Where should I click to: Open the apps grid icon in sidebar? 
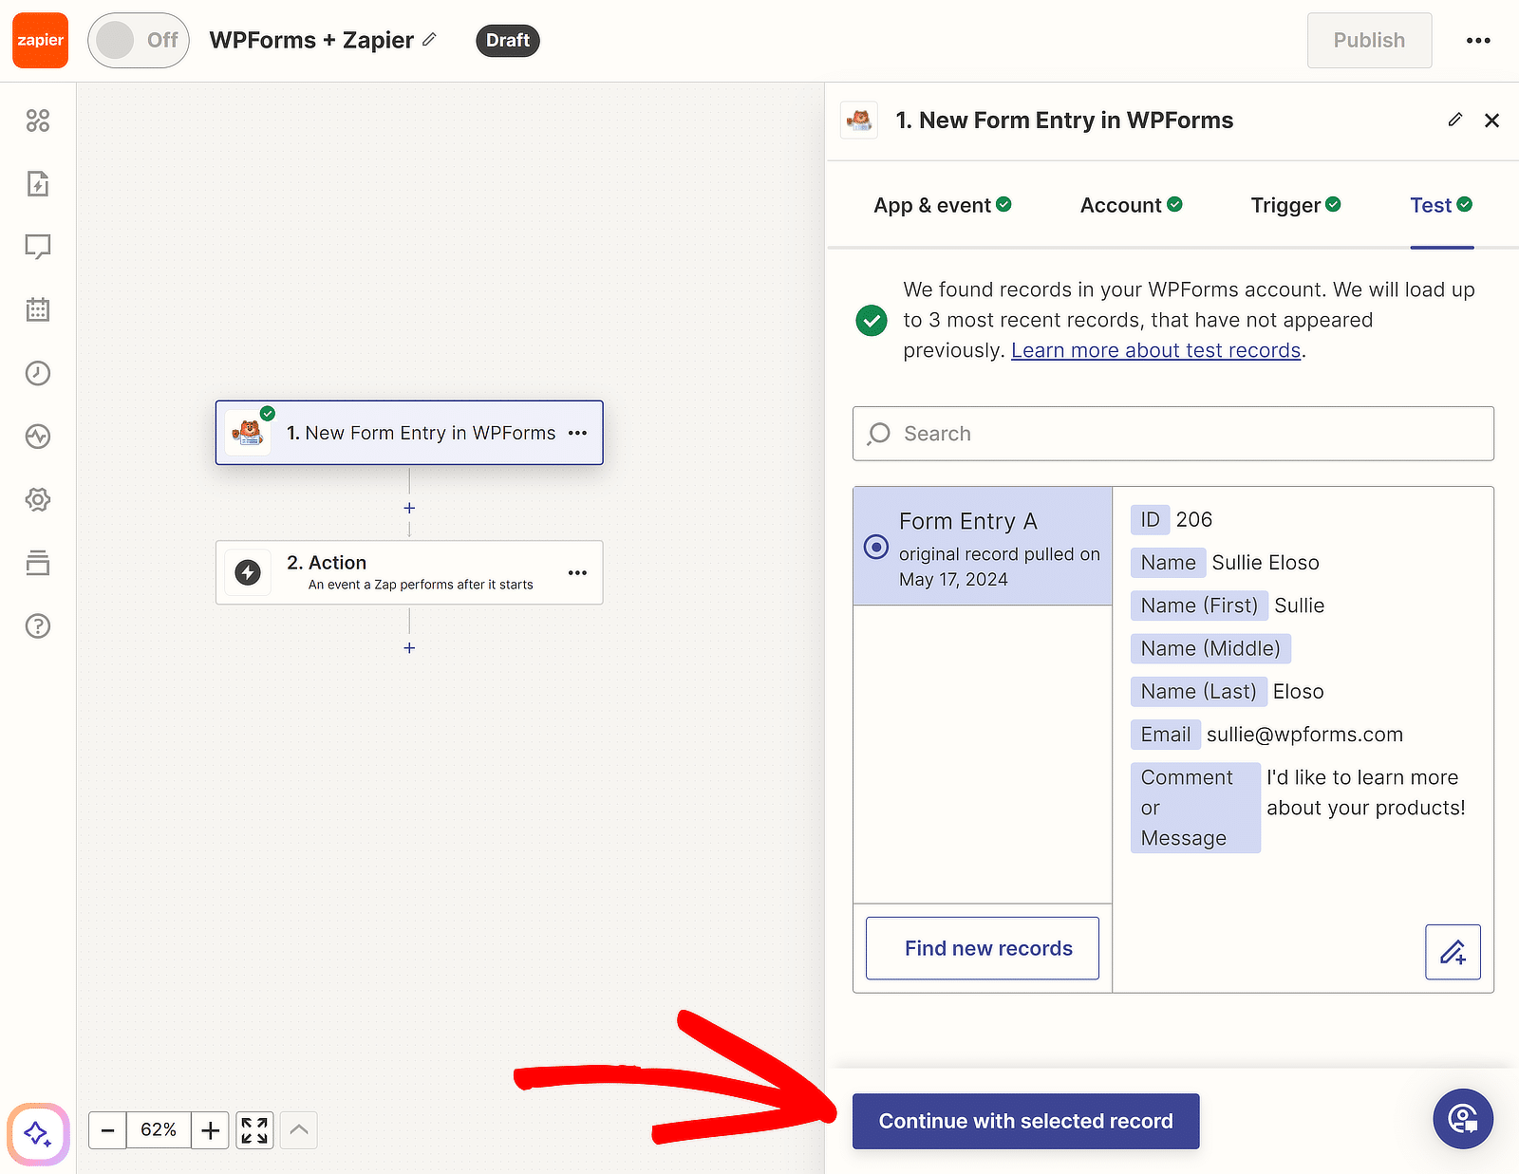coord(38,121)
